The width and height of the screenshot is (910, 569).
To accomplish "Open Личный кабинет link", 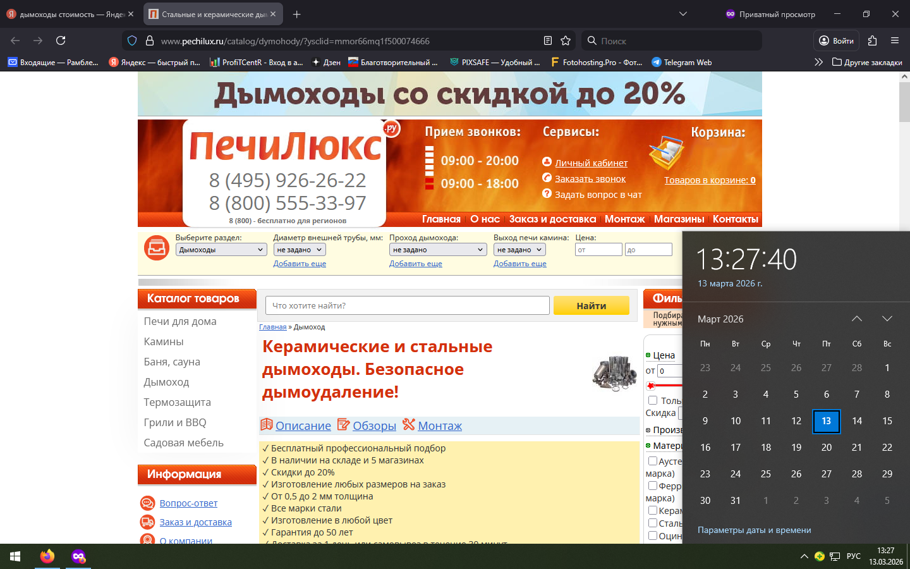I will click(x=591, y=163).
